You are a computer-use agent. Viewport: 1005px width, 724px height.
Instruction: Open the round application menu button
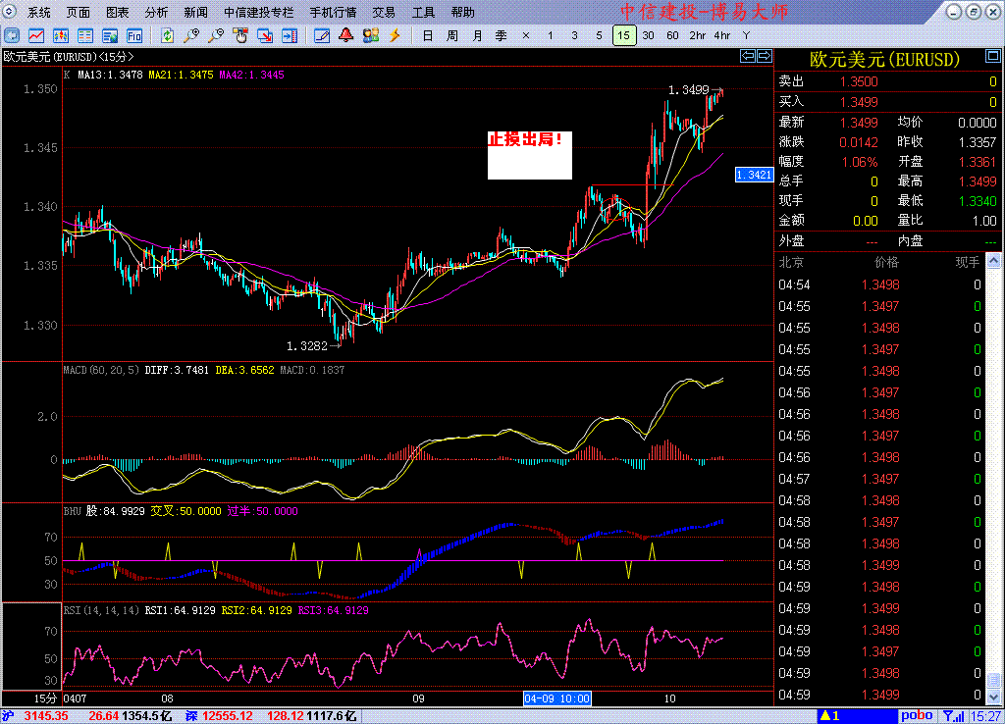tap(10, 12)
